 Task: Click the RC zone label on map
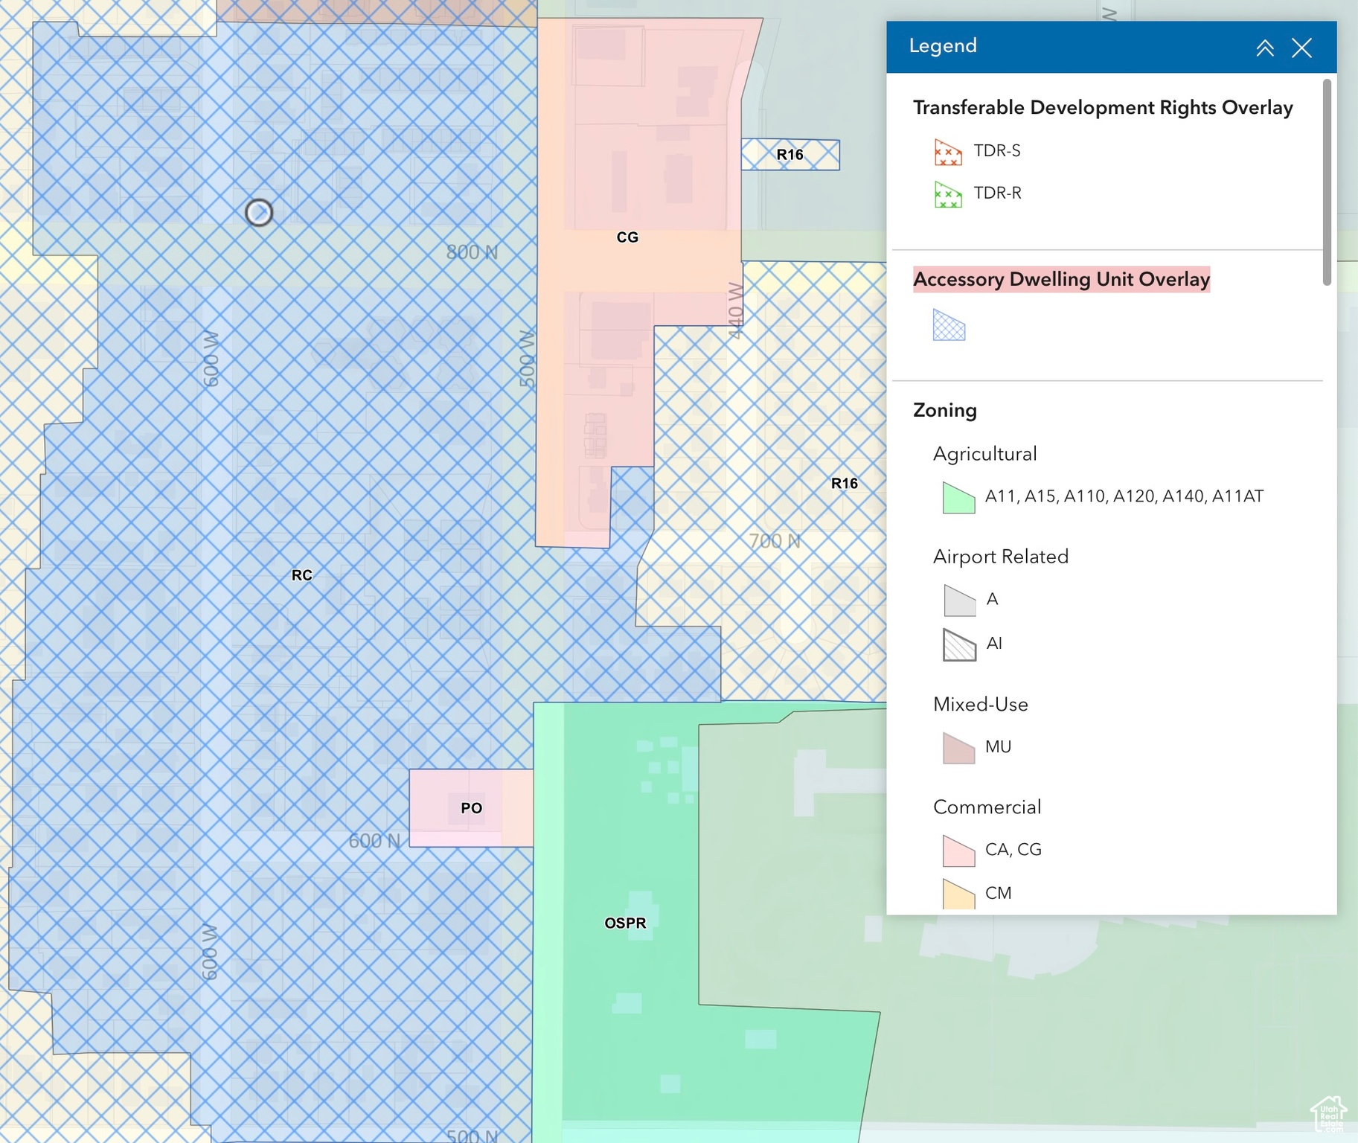[301, 575]
